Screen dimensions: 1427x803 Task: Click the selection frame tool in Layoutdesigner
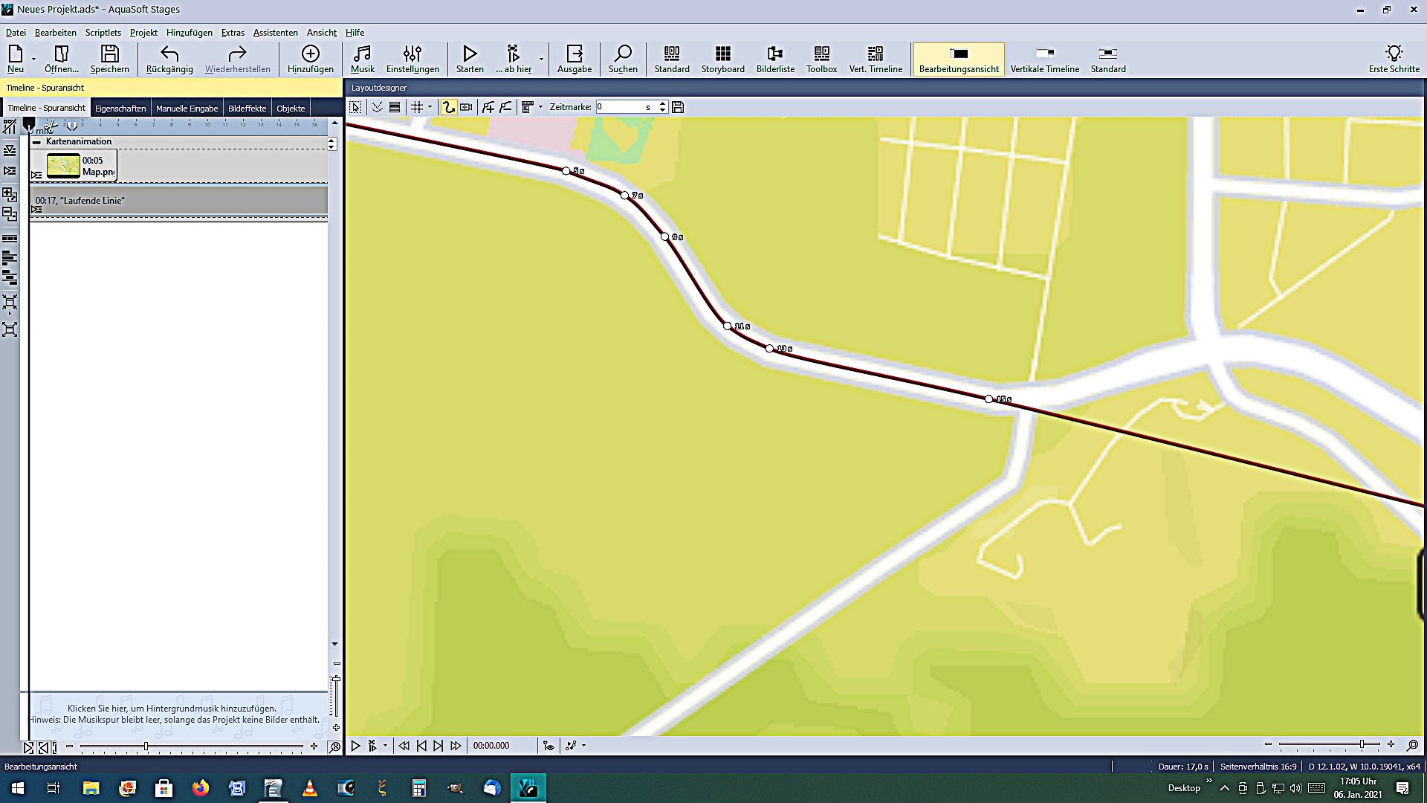pos(355,107)
